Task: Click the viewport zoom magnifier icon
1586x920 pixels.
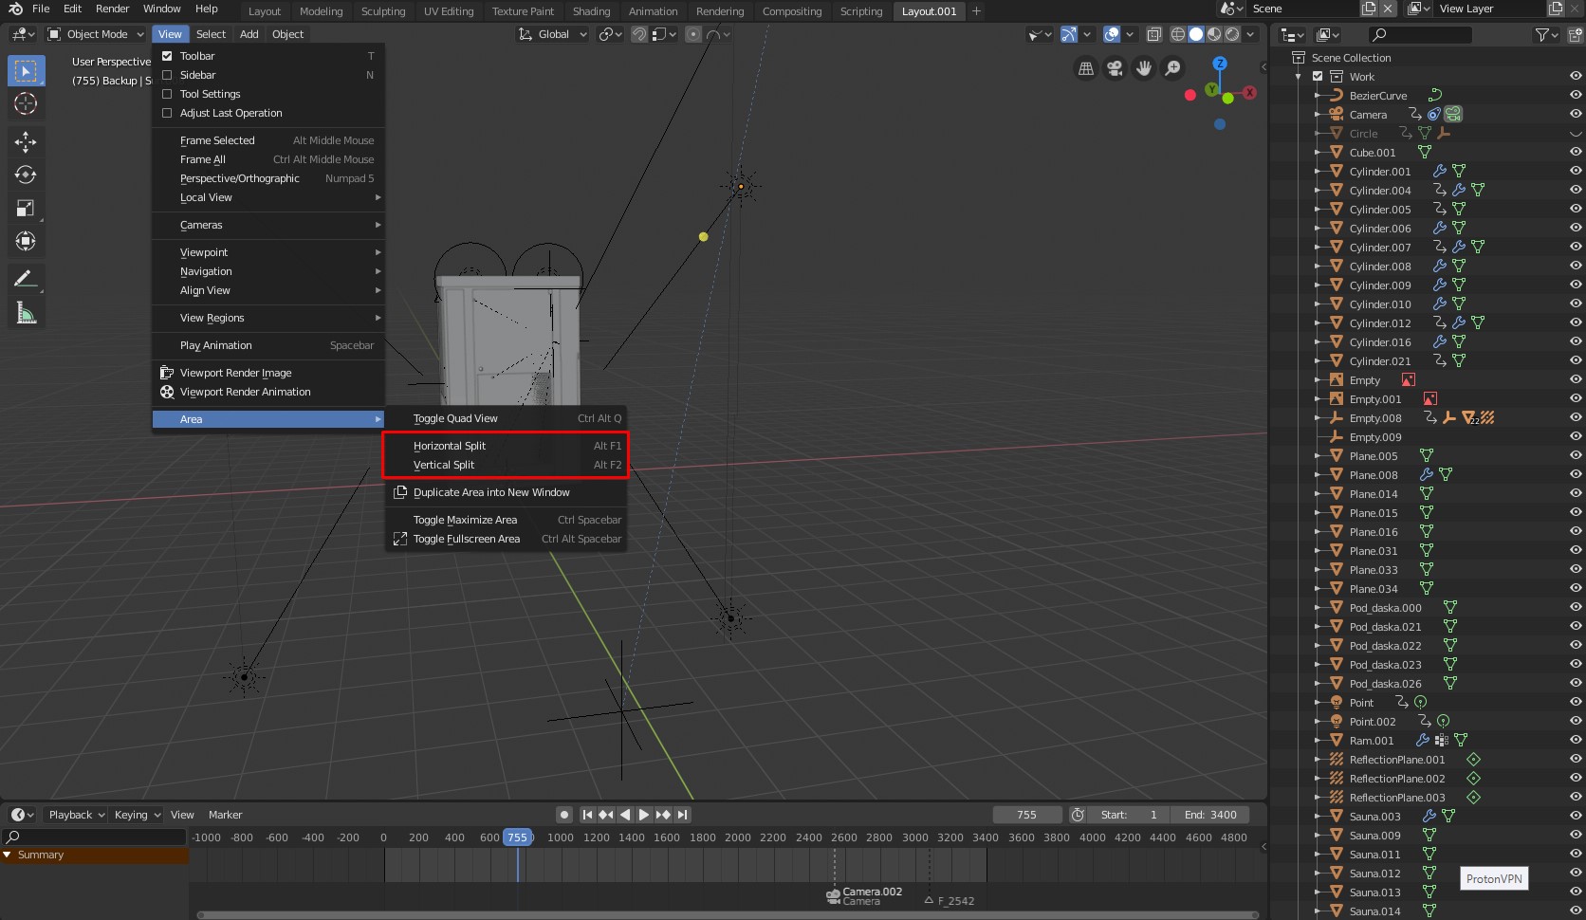Action: click(1173, 68)
